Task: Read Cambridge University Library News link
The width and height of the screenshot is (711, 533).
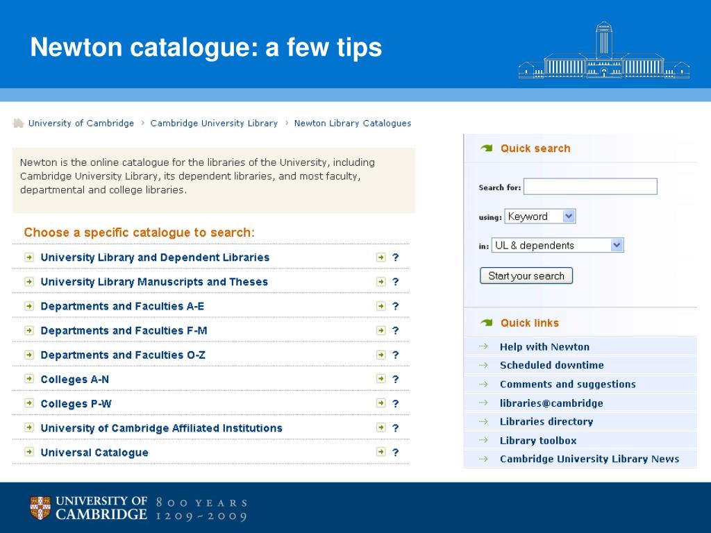Action: coord(589,459)
